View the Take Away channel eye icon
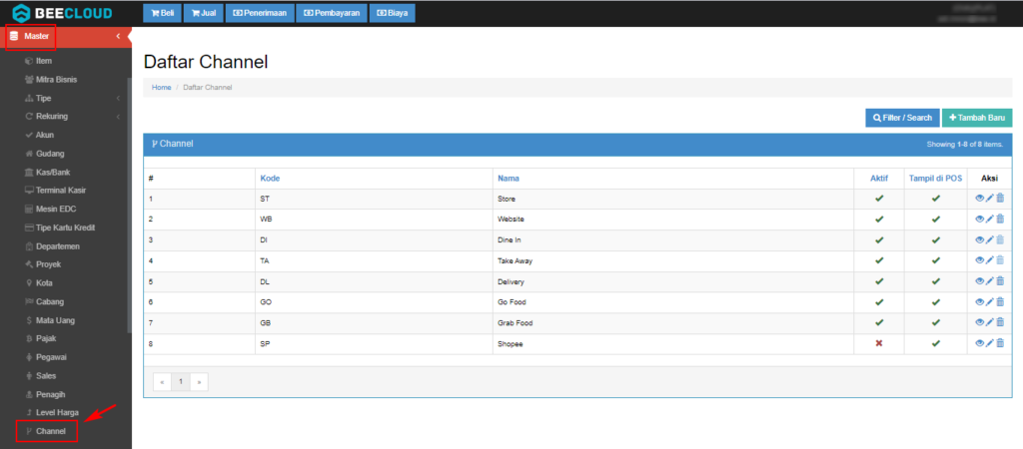 coord(979,260)
